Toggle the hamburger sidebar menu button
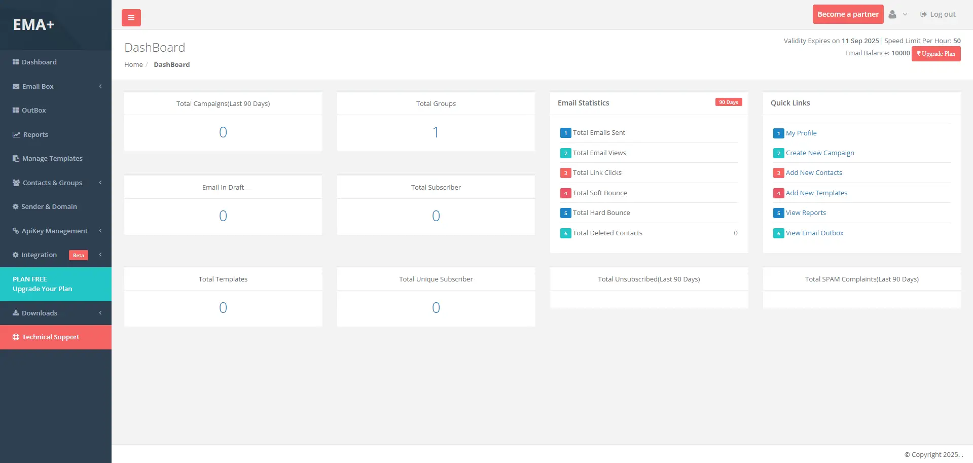 (x=131, y=18)
